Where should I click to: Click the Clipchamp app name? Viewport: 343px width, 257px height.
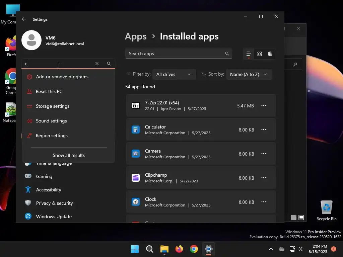click(x=156, y=175)
